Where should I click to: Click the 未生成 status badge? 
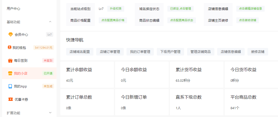pos(48,86)
